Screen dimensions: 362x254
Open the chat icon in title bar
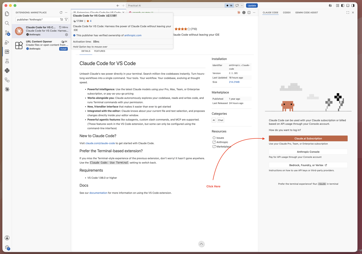coord(237,5)
